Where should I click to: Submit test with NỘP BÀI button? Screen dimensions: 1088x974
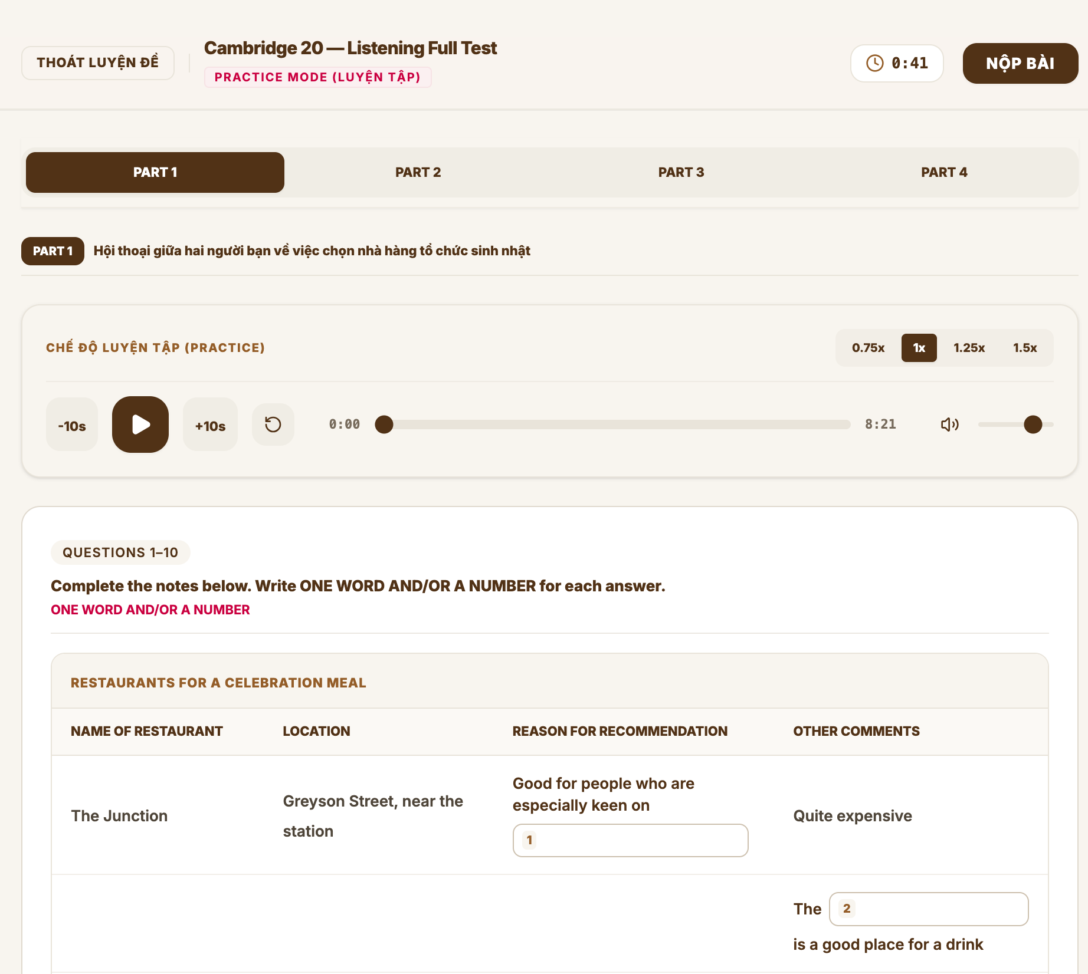pyautogui.click(x=1020, y=63)
